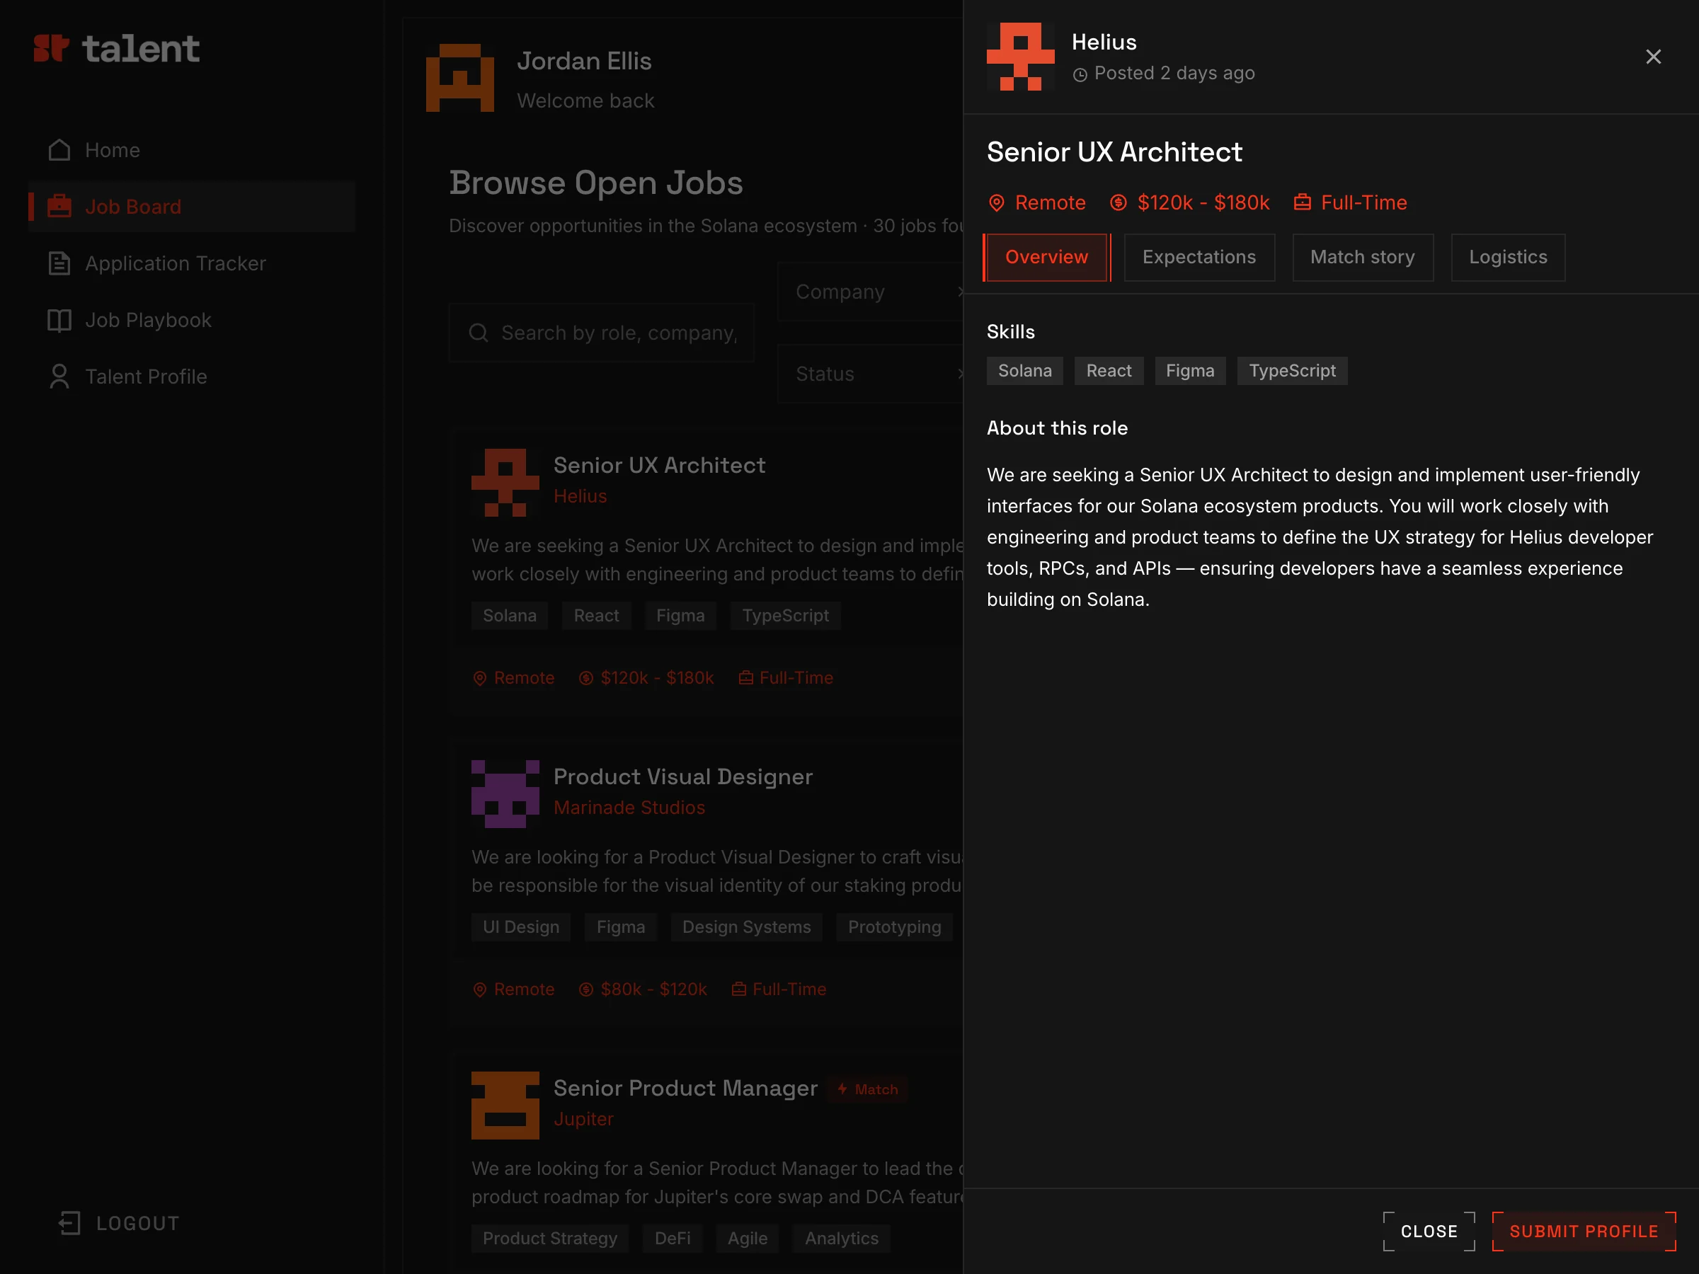The height and width of the screenshot is (1274, 1699).
Task: Click the search by role field
Action: click(602, 333)
